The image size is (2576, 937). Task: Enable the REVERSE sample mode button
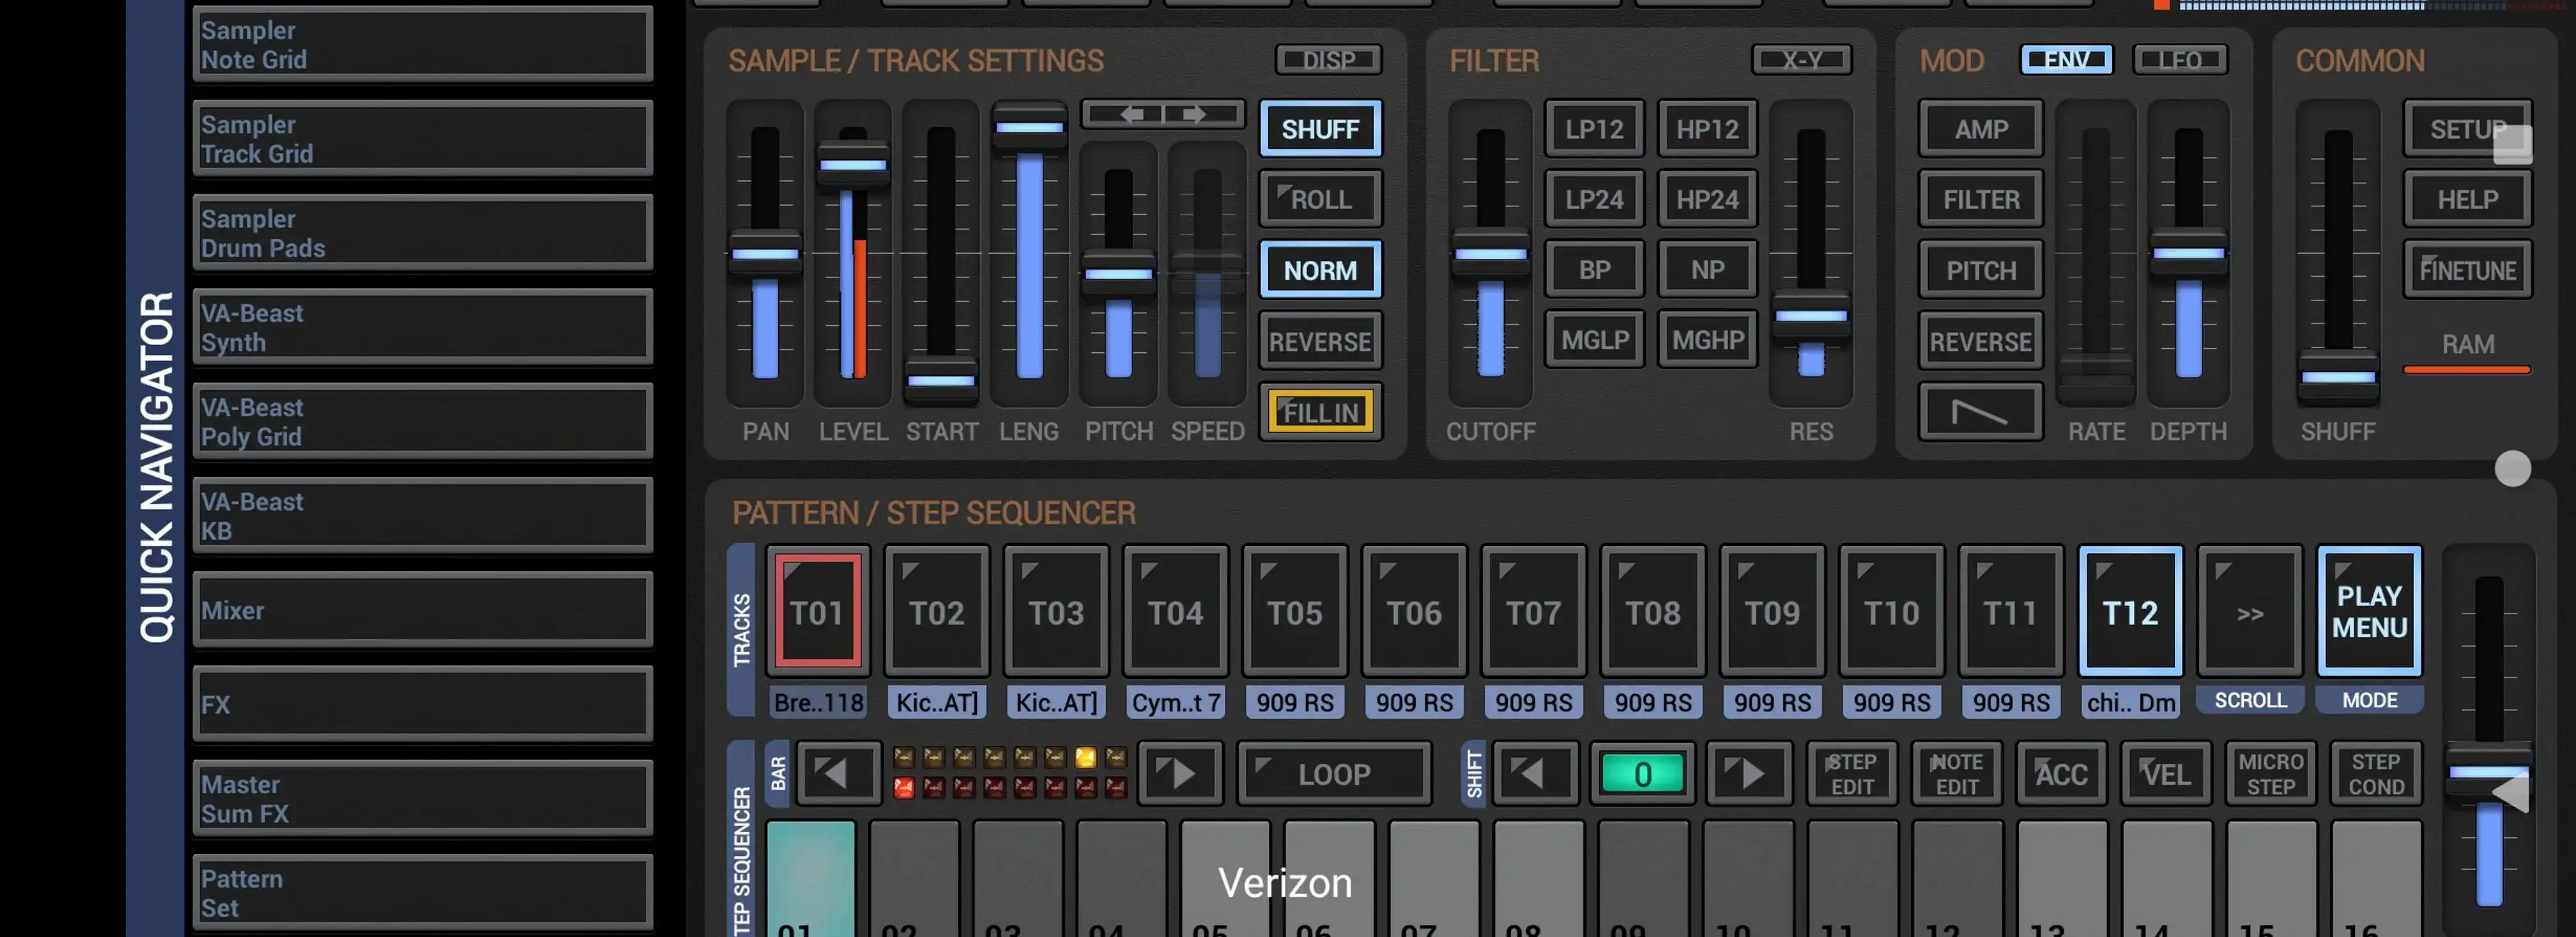(x=1320, y=341)
